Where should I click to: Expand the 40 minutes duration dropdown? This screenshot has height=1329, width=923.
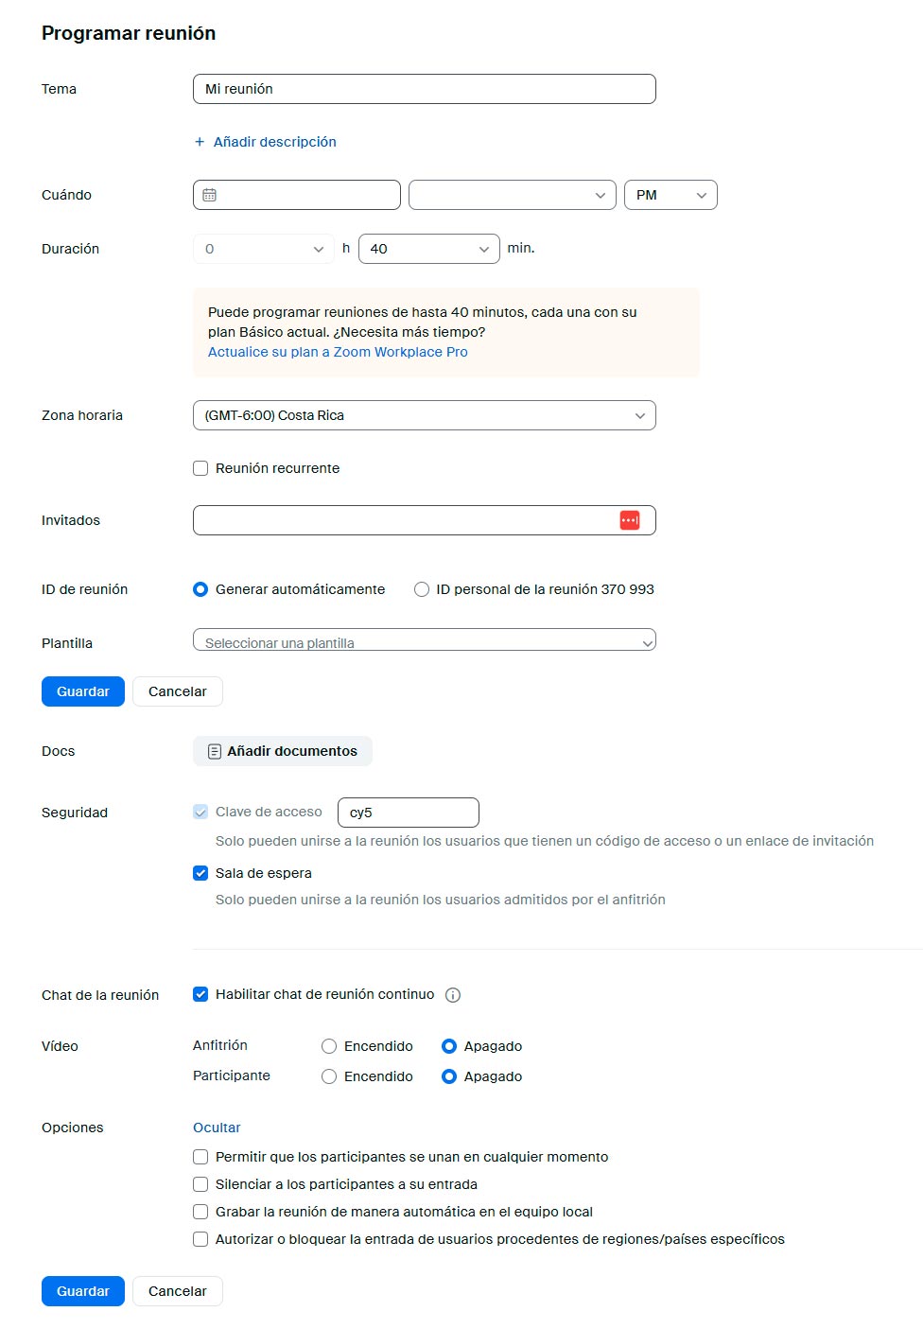(x=429, y=249)
